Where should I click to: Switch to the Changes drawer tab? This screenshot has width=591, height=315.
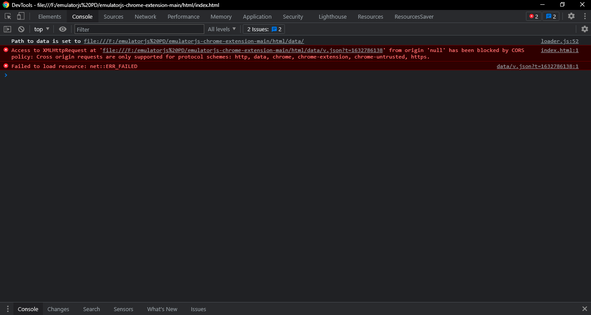(58, 309)
